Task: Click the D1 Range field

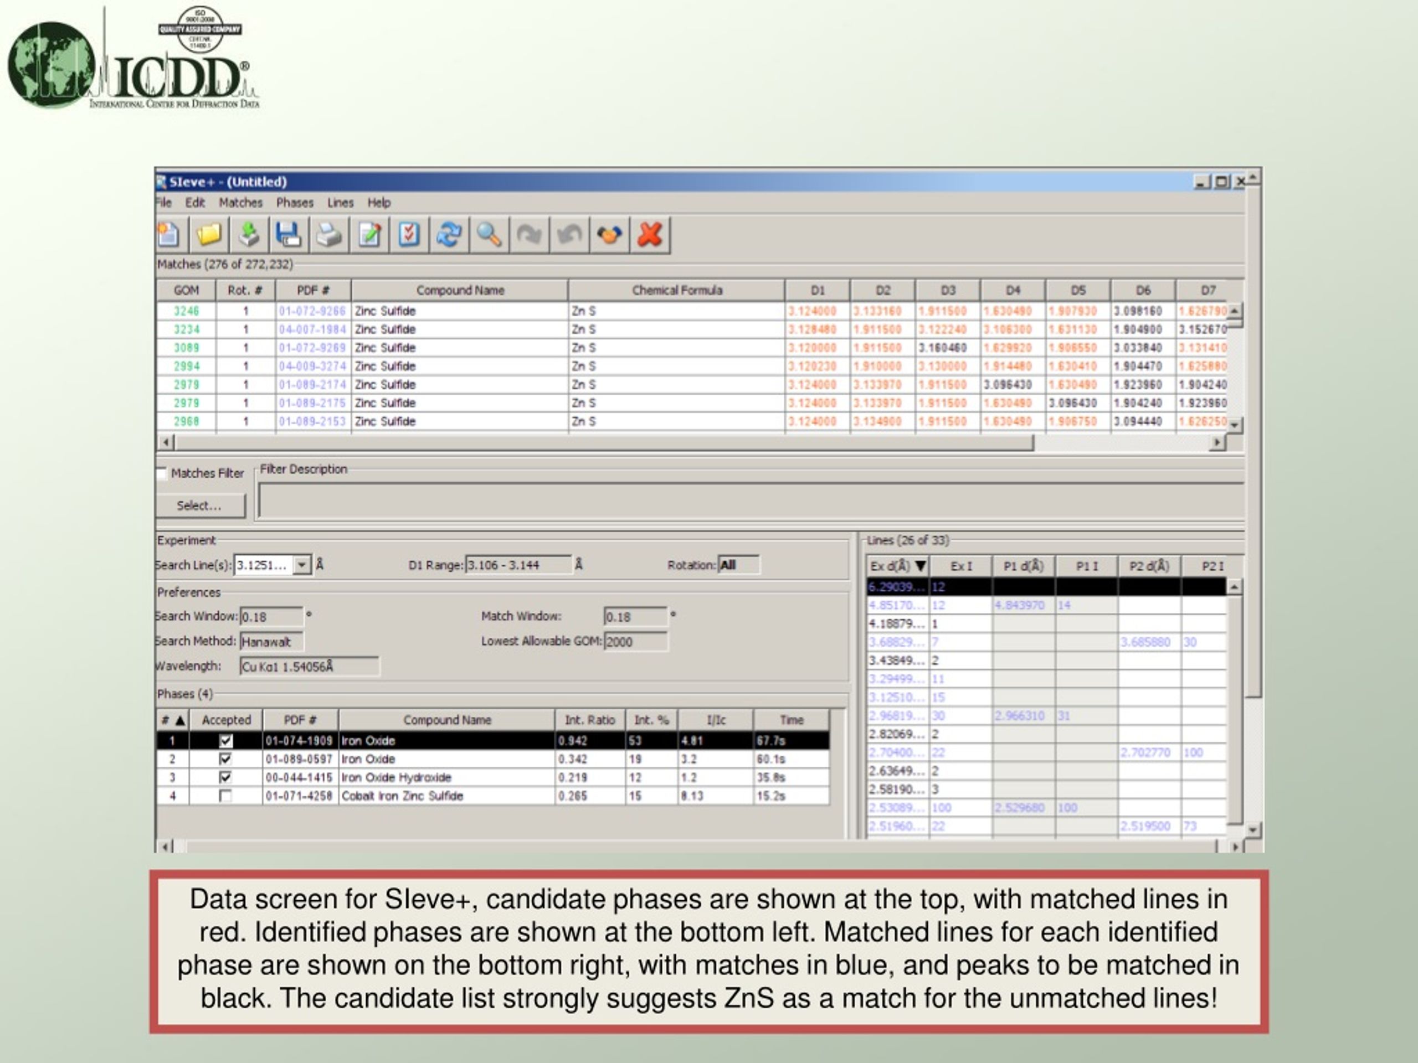Action: [518, 565]
